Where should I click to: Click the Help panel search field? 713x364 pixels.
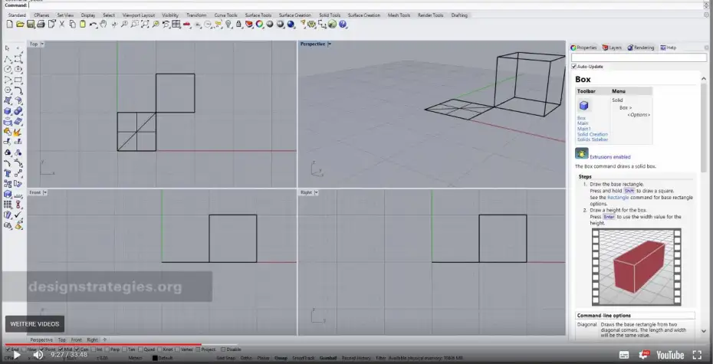[x=639, y=57]
